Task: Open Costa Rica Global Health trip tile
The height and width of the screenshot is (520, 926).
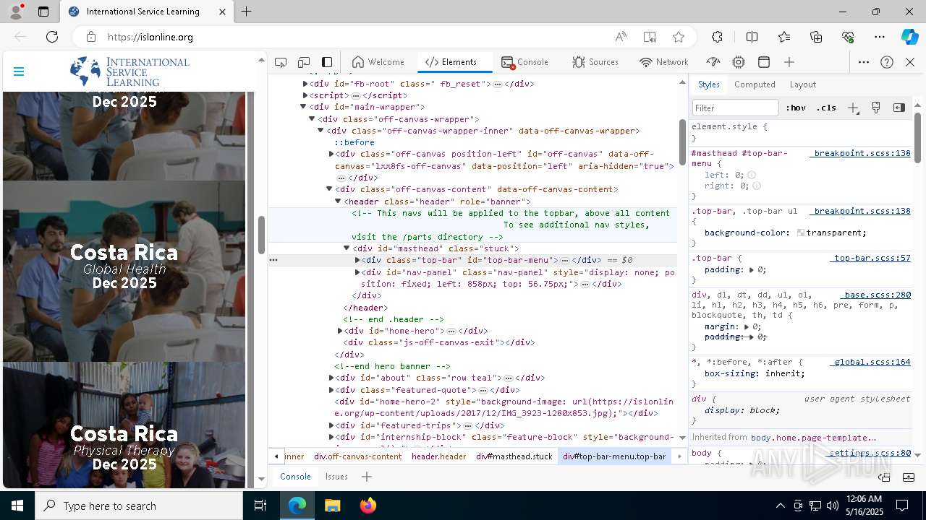Action: coord(124,271)
